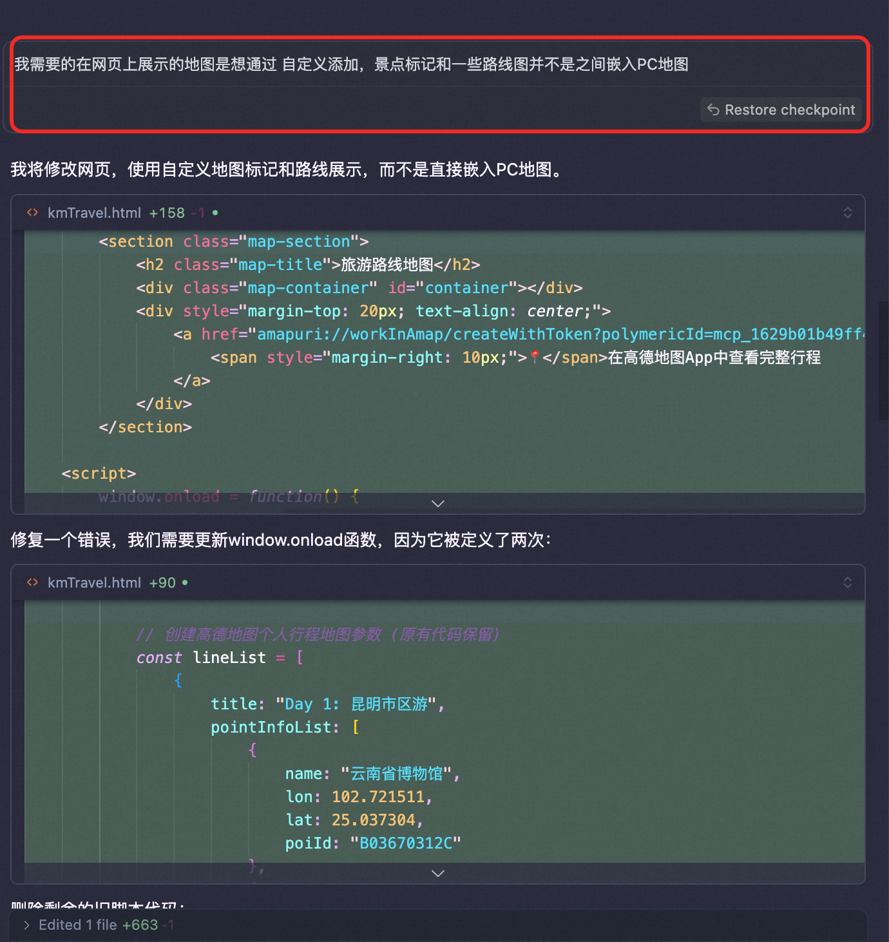This screenshot has width=889, height=942.
Task: Click the green status dot after +158 -1
Action: 215,213
